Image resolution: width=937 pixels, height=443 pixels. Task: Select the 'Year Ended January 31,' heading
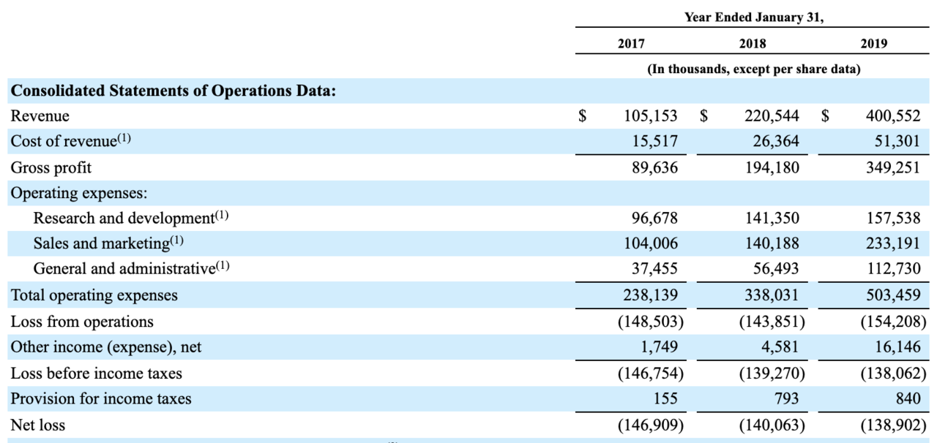(x=753, y=18)
